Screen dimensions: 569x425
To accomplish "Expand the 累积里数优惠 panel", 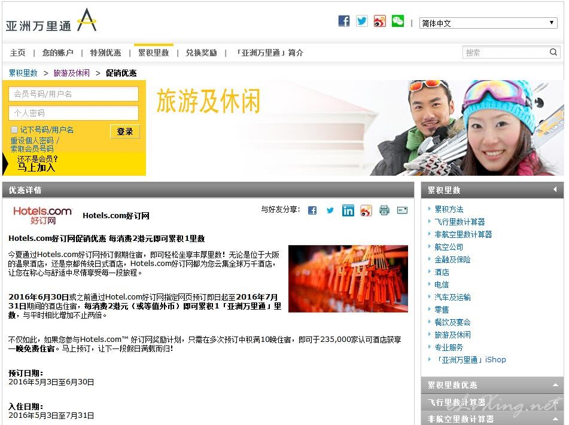I will (x=492, y=385).
